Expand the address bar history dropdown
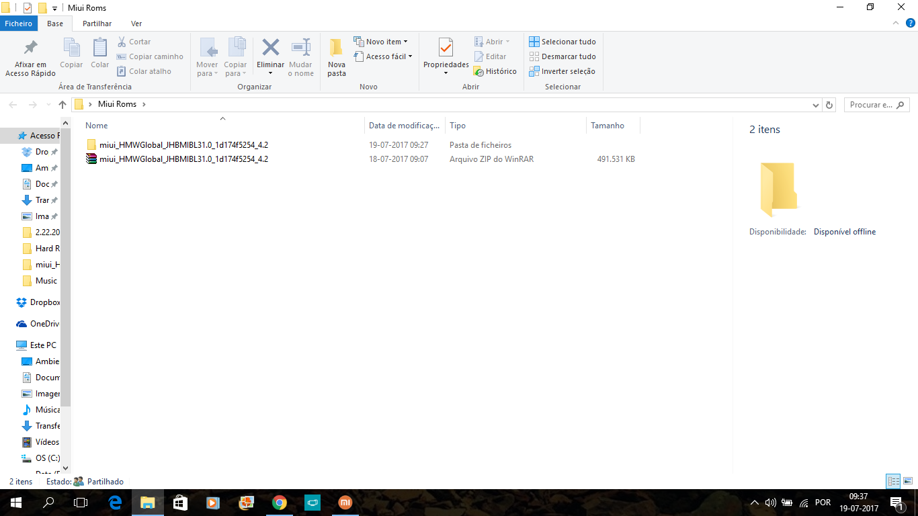Screen dimensions: 918x516 [815, 105]
